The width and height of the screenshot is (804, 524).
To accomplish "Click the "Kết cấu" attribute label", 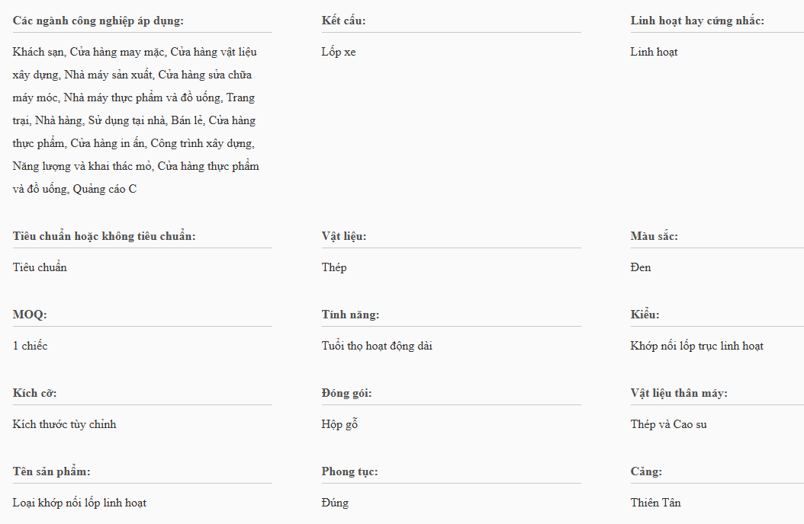I will coord(343,21).
